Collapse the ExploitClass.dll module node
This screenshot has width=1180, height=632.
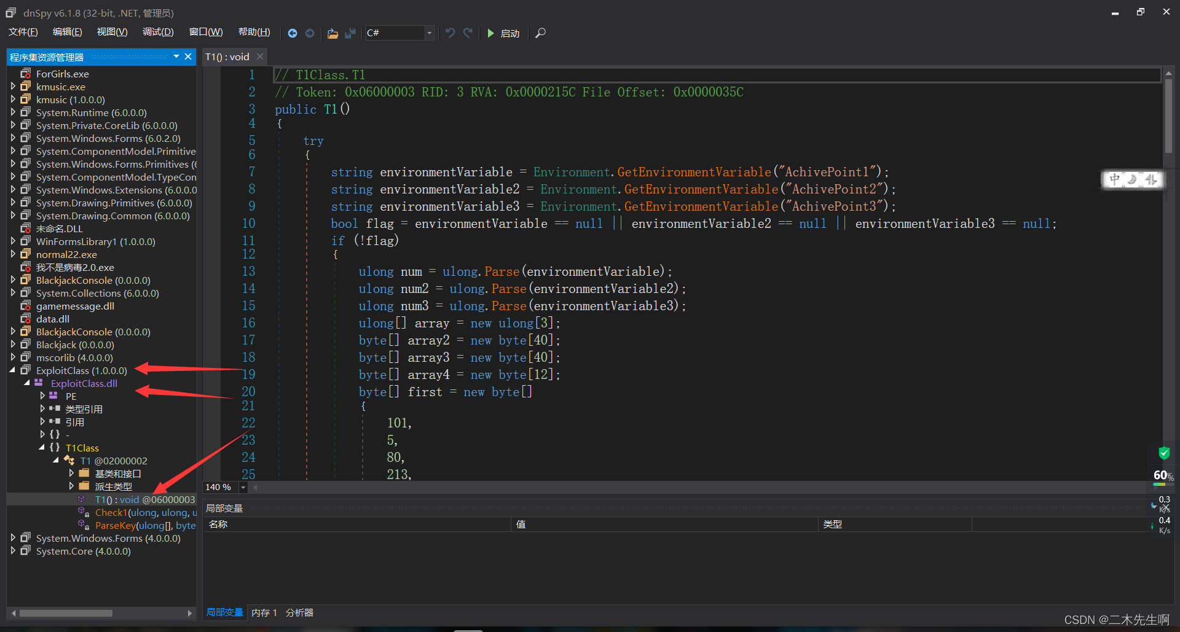pos(27,383)
